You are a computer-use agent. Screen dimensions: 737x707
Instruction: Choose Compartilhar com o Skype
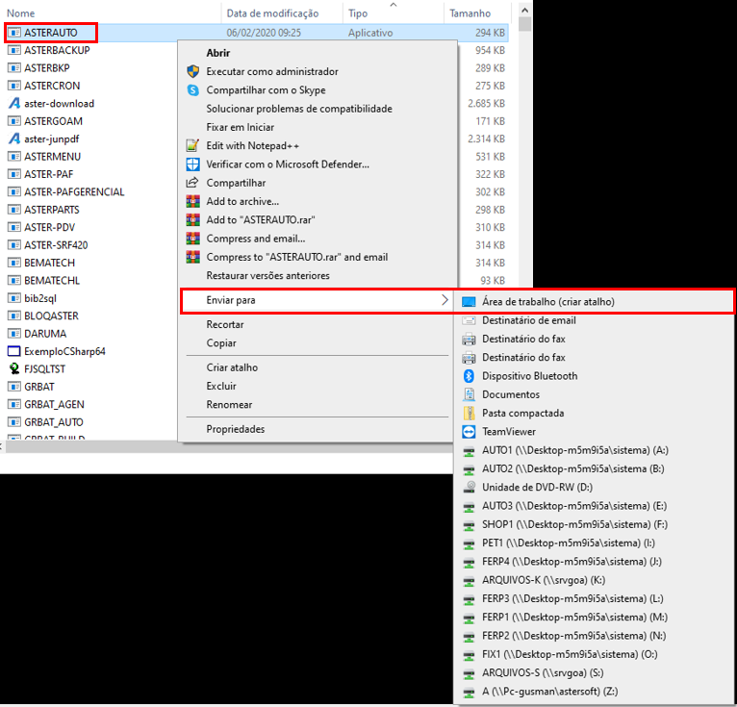point(317,90)
